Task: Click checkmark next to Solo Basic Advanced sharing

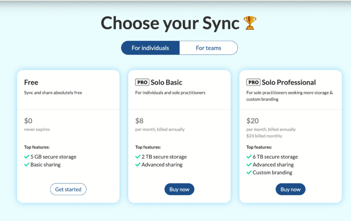Action: click(x=138, y=165)
